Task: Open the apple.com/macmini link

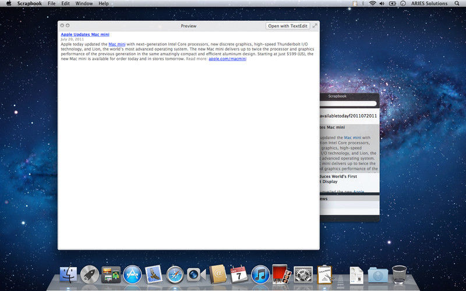Action: click(227, 59)
